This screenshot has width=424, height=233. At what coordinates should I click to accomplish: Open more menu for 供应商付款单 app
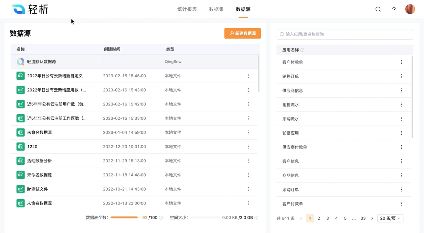point(402,147)
